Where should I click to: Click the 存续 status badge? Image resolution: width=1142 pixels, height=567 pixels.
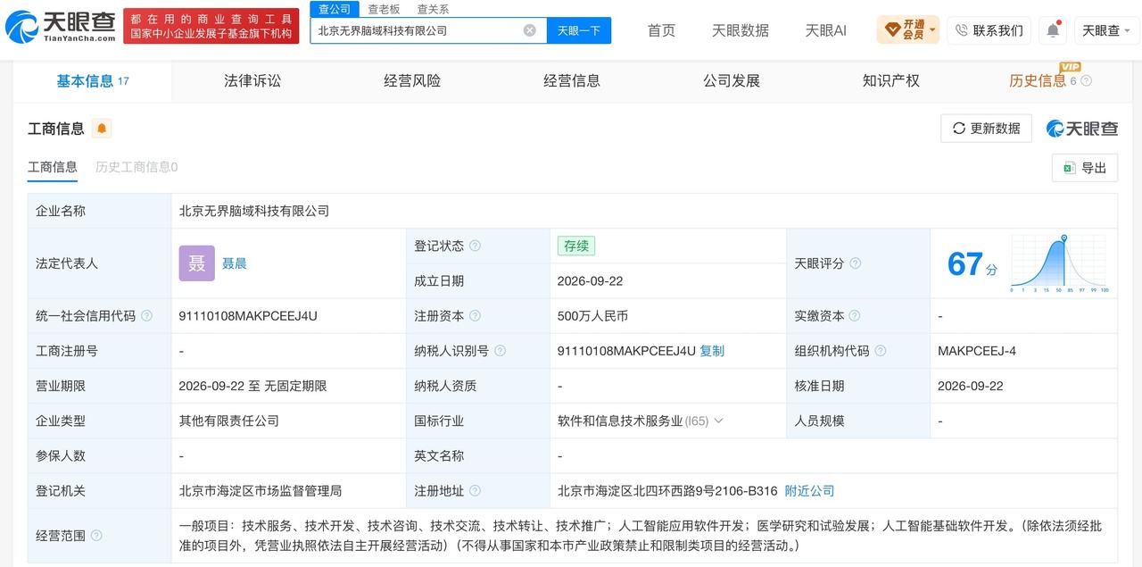coord(576,246)
